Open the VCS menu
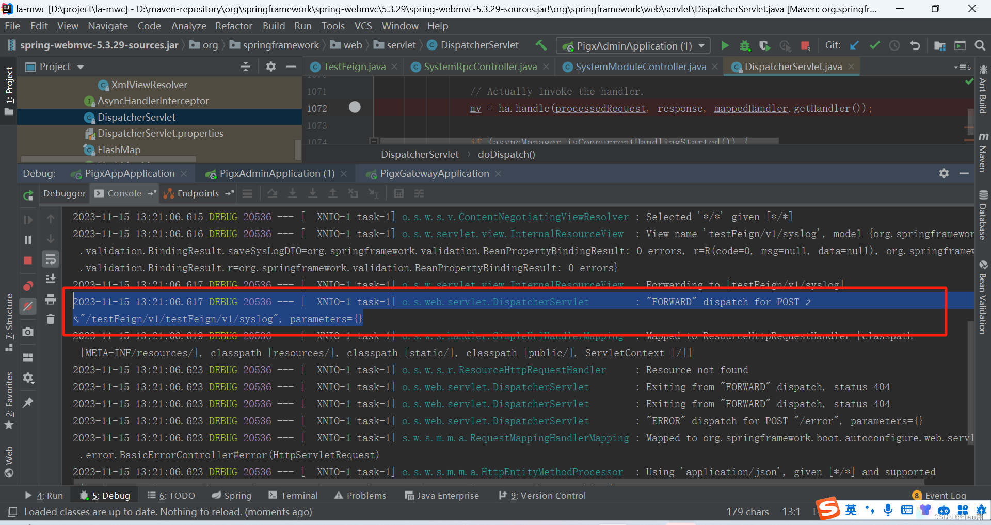This screenshot has height=525, width=991. coord(363,26)
